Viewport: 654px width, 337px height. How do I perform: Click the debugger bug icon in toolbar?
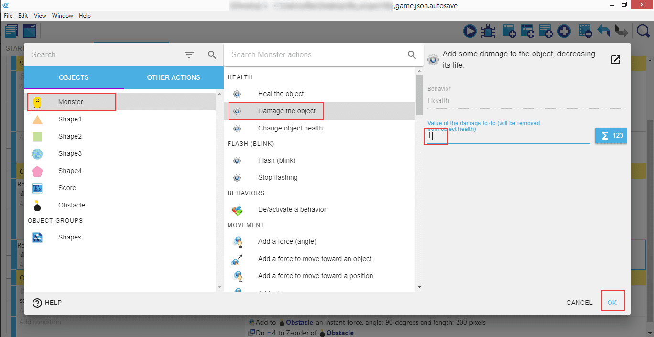488,31
